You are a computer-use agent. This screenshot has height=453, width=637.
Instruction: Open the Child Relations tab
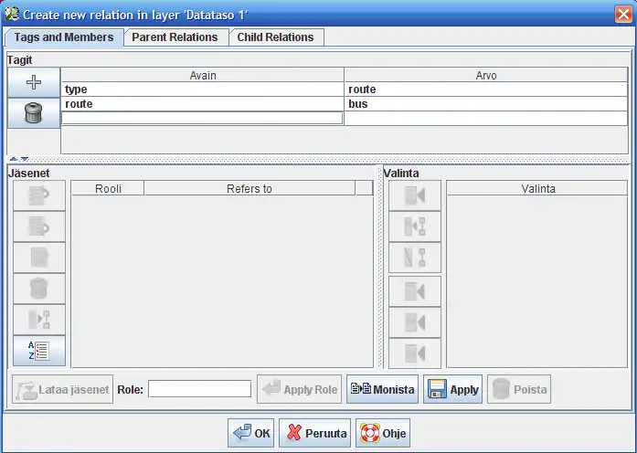[x=275, y=37]
